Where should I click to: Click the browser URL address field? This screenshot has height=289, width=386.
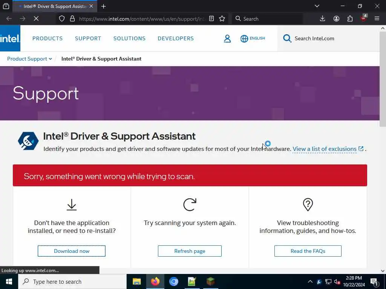pos(142,19)
